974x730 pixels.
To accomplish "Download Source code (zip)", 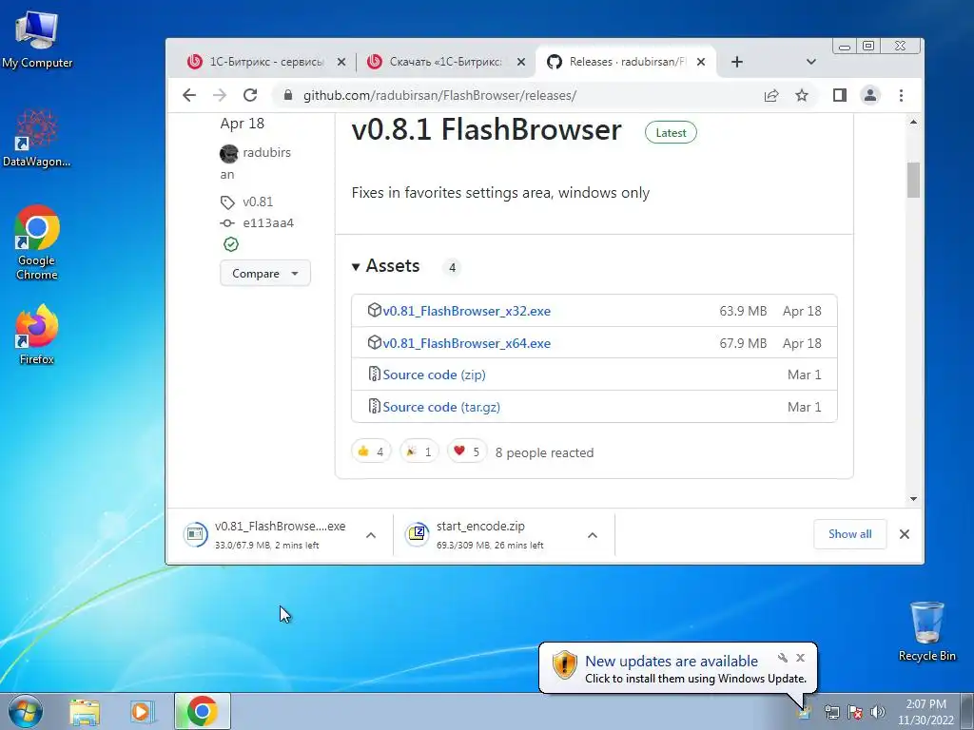I will (434, 375).
